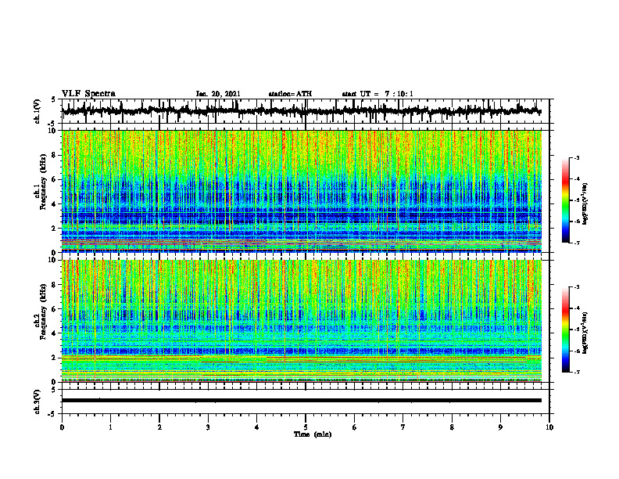Click the ch.1 spectrogram color scale bar
Viewport: 619px width, 479px height.
(x=565, y=200)
